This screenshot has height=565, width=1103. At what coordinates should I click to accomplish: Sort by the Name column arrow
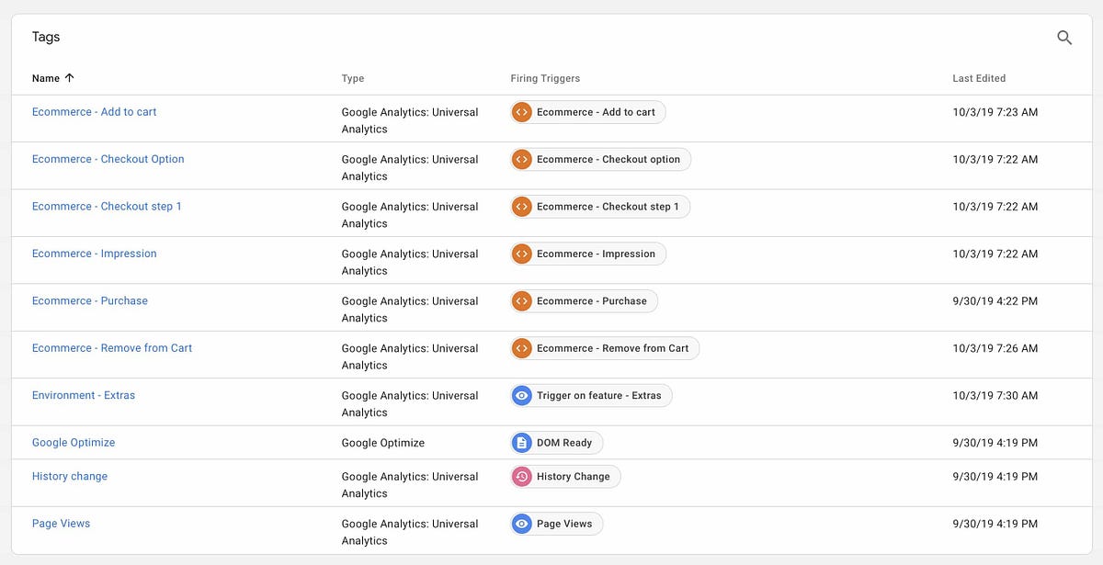tap(69, 78)
